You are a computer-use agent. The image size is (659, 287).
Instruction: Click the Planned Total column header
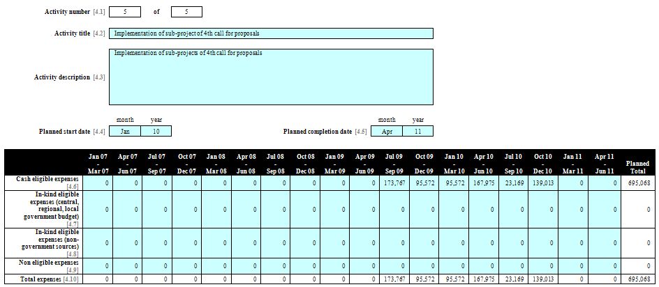[x=637, y=164]
